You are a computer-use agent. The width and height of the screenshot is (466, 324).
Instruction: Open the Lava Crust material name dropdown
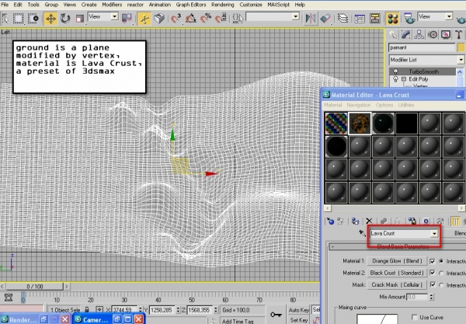[x=434, y=234]
